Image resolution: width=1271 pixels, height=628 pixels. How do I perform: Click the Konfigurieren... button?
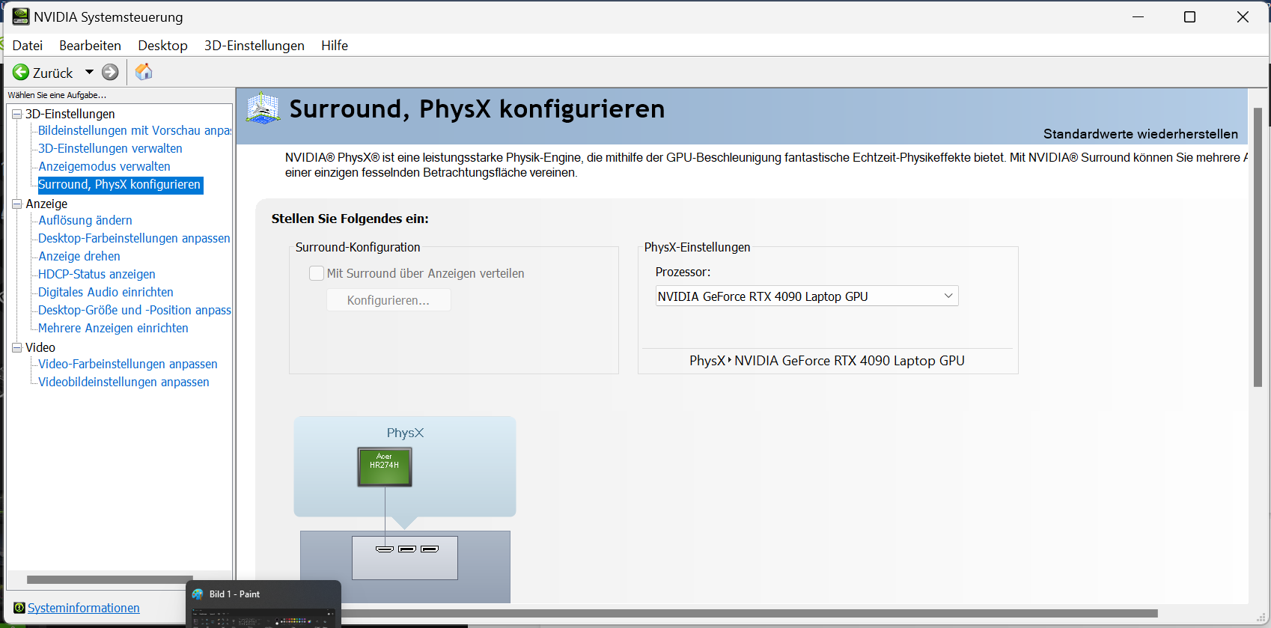coord(388,300)
